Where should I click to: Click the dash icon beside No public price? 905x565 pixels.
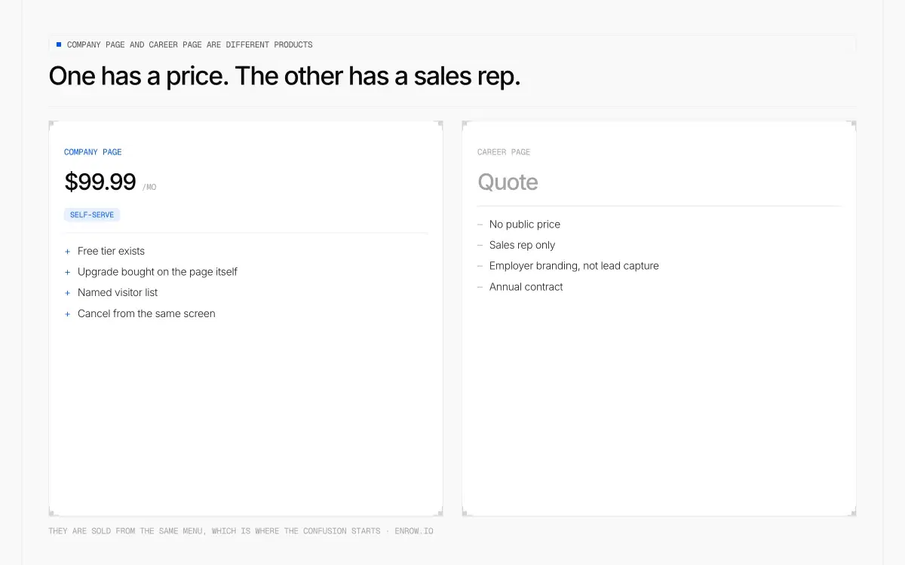tap(480, 224)
